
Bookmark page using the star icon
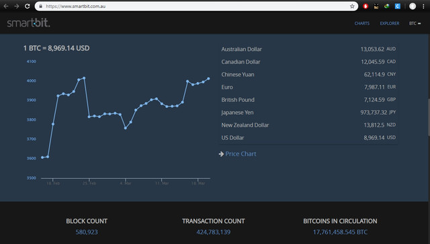352,6
